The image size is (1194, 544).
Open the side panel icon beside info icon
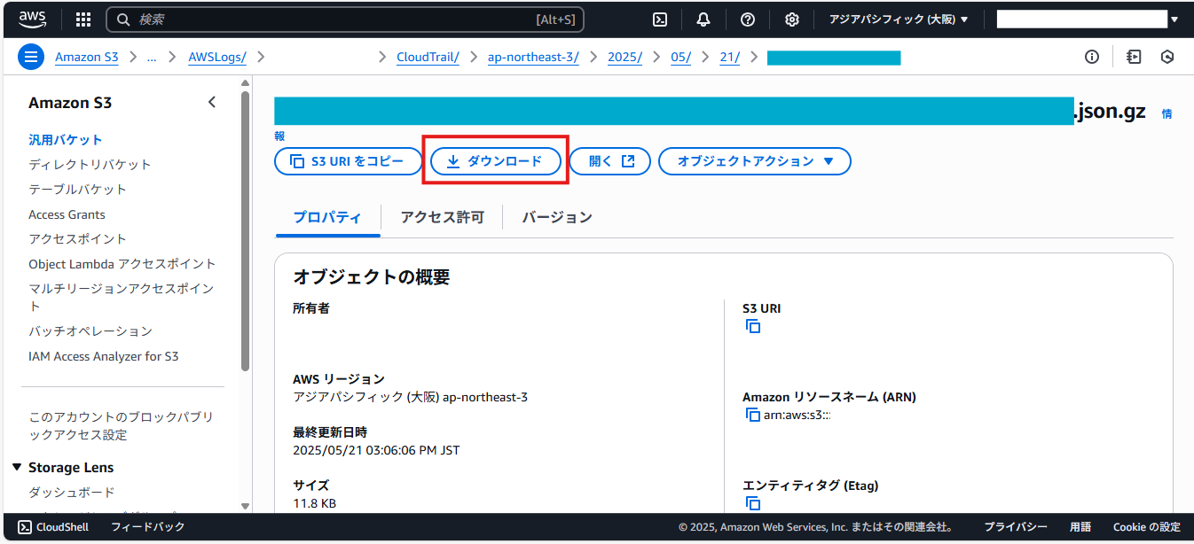[x=1134, y=57]
